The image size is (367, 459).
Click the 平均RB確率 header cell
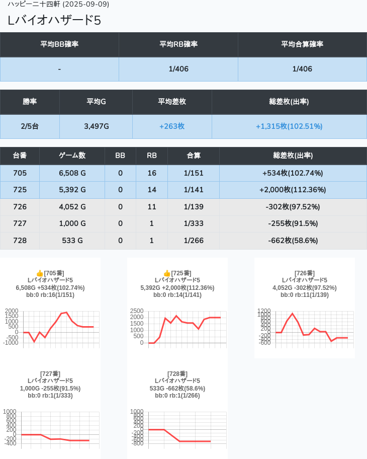tap(178, 44)
